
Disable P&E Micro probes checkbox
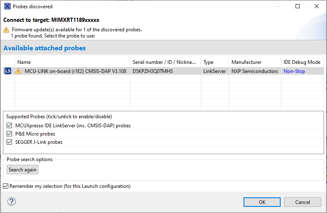(x=10, y=134)
